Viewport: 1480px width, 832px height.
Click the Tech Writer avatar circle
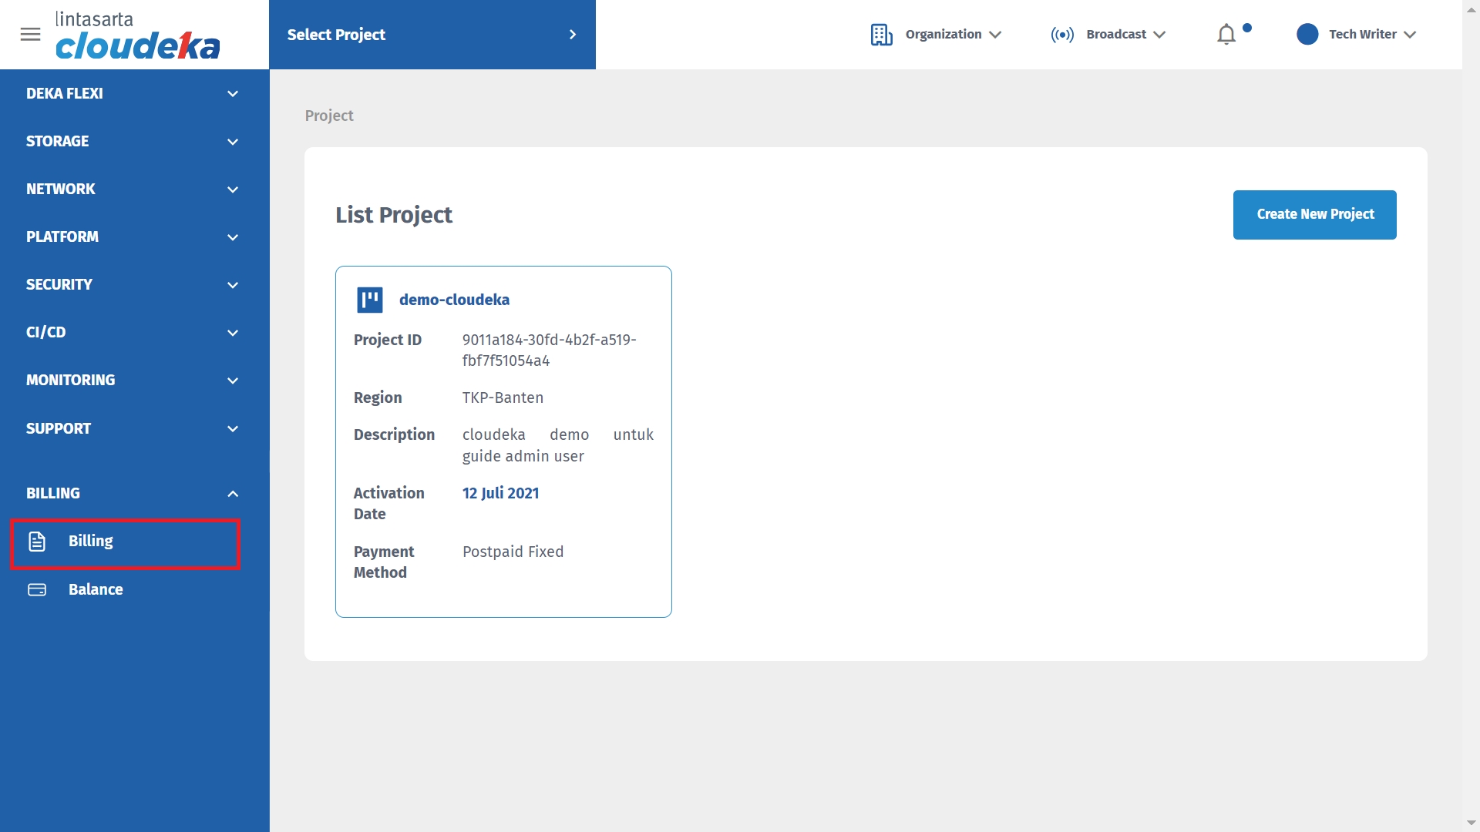click(x=1307, y=35)
